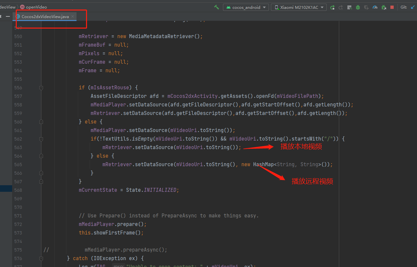Toggle fold marker at line 564

click(41, 156)
